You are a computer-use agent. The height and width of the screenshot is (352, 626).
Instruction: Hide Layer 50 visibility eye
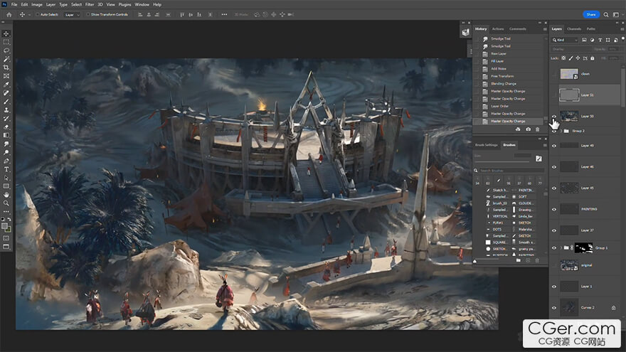point(554,117)
